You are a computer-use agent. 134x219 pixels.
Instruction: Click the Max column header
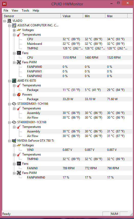pos(116,16)
